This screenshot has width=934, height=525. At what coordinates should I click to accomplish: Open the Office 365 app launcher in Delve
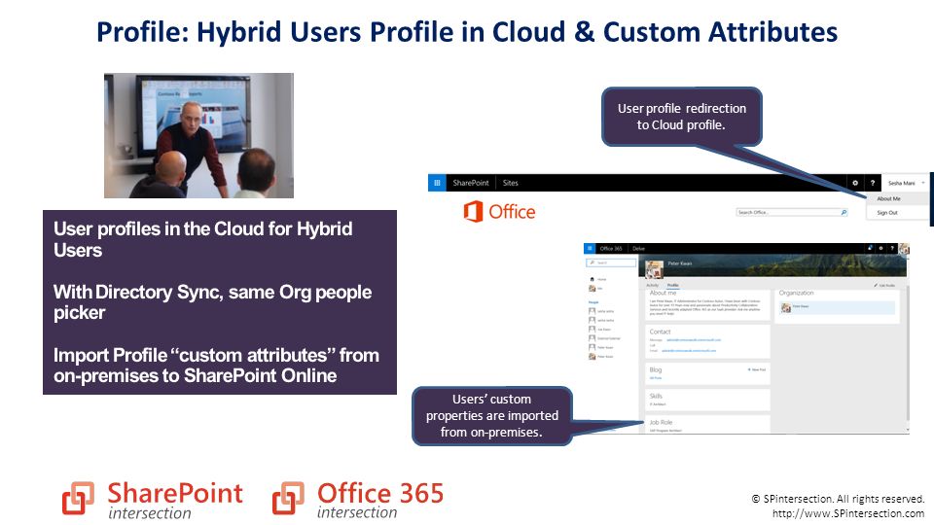(x=590, y=248)
